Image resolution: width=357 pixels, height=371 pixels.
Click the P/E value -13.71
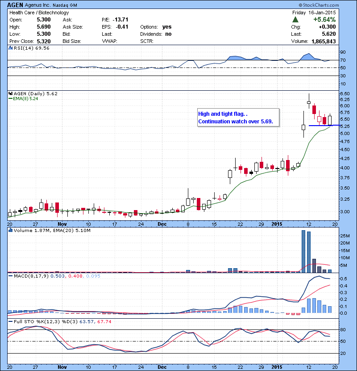click(x=120, y=20)
